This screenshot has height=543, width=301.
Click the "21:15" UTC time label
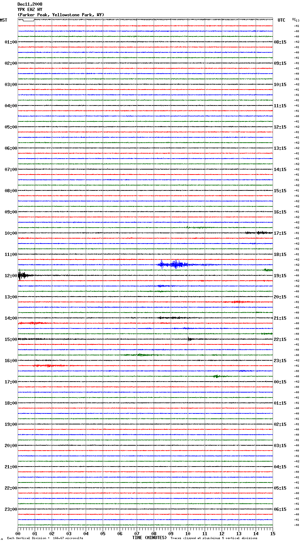click(280, 318)
